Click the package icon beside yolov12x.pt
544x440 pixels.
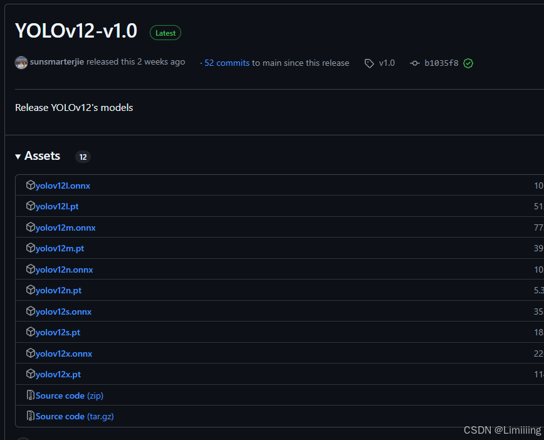click(31, 374)
